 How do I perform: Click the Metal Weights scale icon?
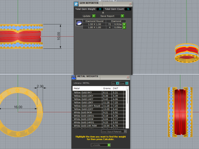click(x=73, y=77)
